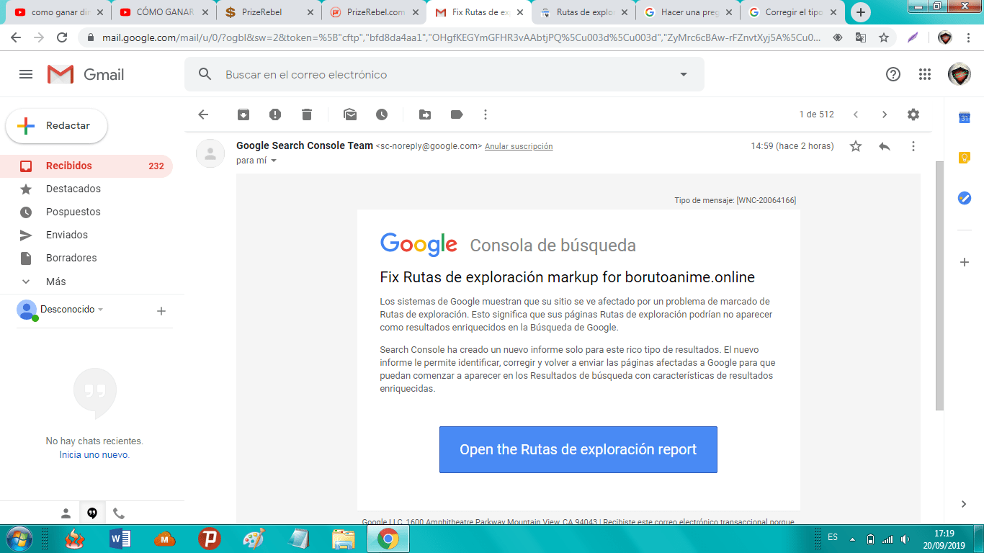Open Gmail help question mark

click(893, 74)
